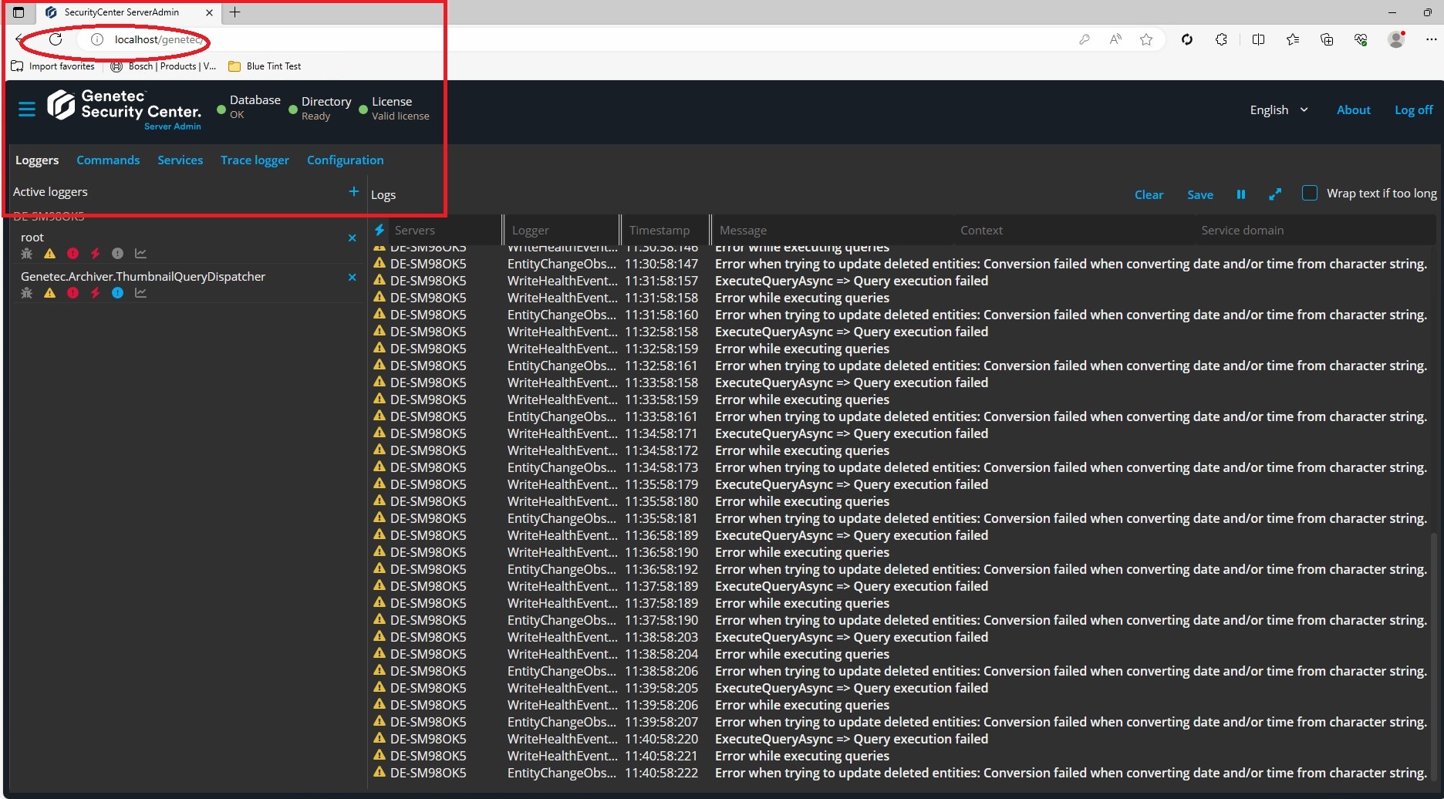Add a new active logger

point(353,191)
